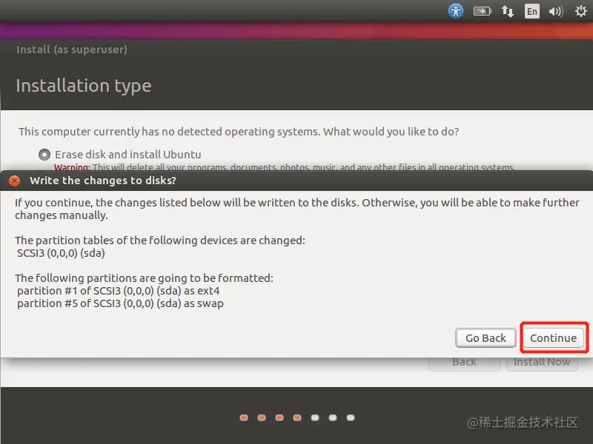Click the Installation type heading
Image resolution: width=593 pixels, height=444 pixels.
click(84, 86)
